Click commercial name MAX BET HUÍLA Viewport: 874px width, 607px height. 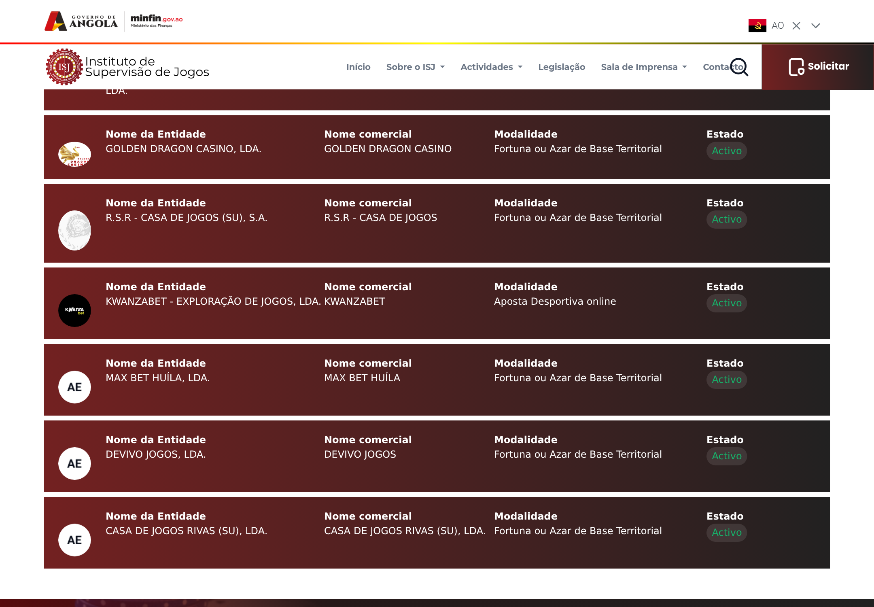(x=362, y=378)
